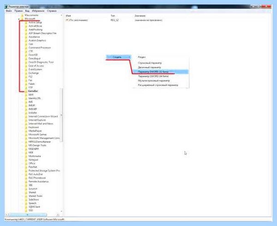
Task: Click the folder icon beside Notepad
Action: [x=26, y=160]
